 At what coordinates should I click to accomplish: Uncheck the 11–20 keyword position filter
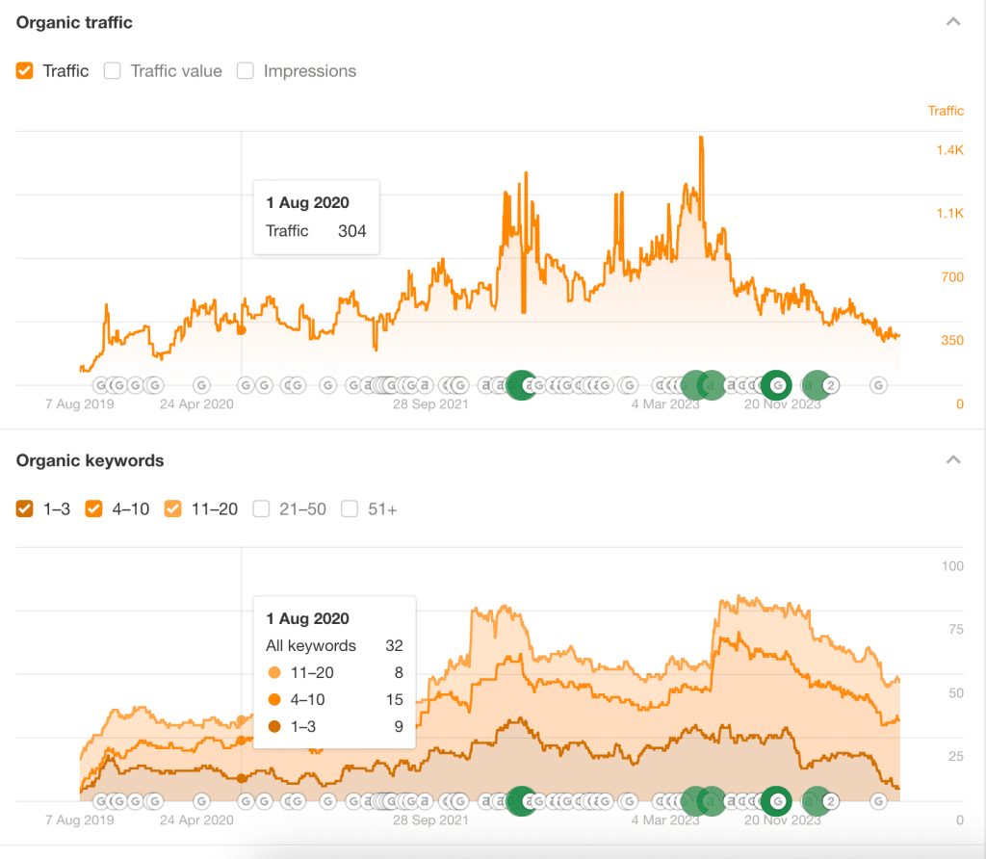[x=172, y=508]
